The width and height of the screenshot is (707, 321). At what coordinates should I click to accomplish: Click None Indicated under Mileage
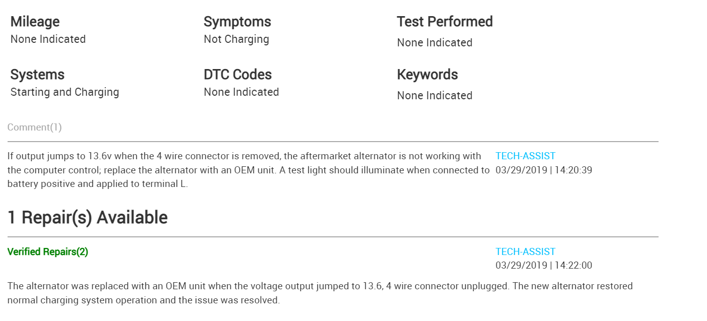pyautogui.click(x=48, y=39)
